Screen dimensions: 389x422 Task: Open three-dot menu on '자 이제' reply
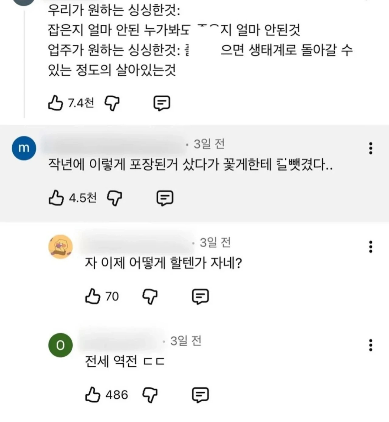click(x=370, y=247)
